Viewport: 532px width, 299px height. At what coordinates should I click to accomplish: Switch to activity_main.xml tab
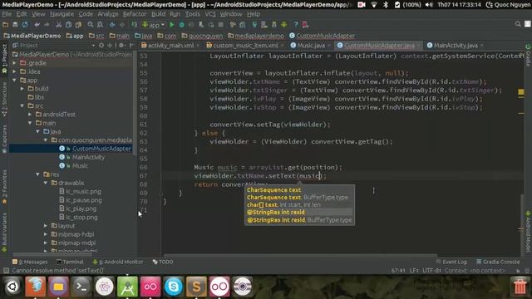(170, 46)
